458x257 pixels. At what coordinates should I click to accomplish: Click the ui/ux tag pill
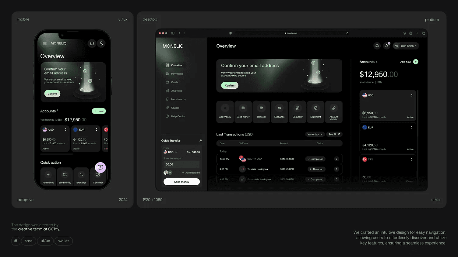tap(45, 241)
